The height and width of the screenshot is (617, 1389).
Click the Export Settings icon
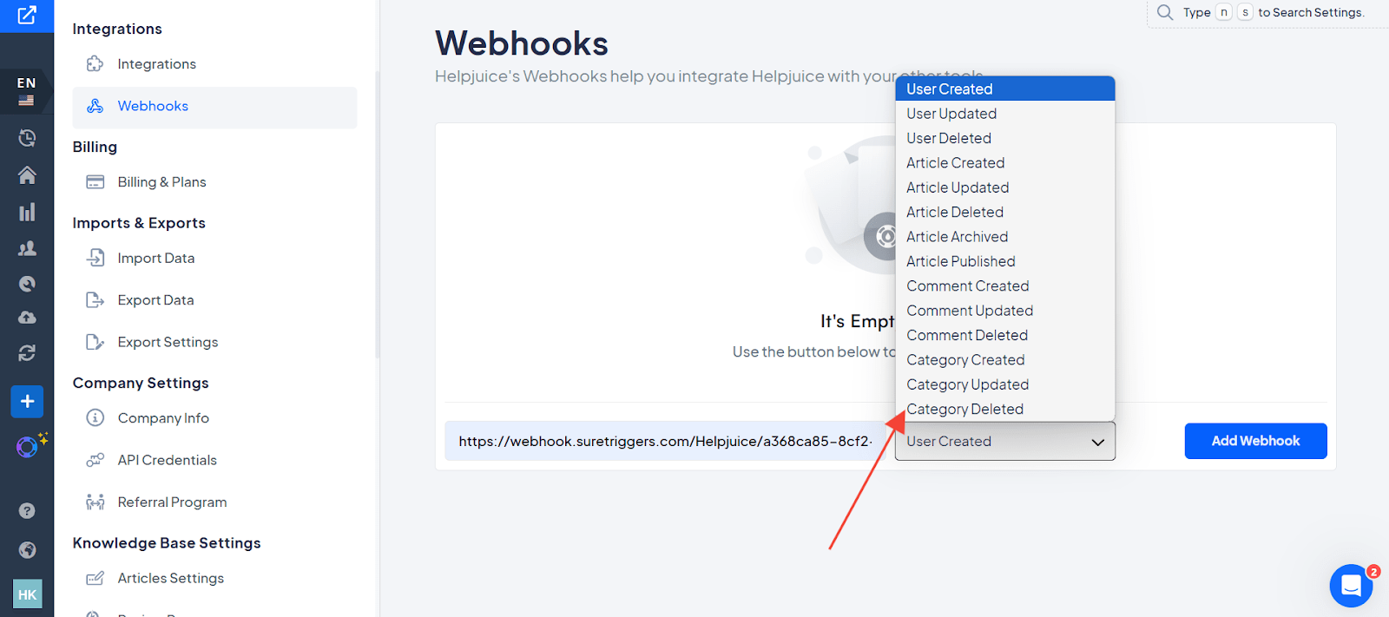(95, 342)
